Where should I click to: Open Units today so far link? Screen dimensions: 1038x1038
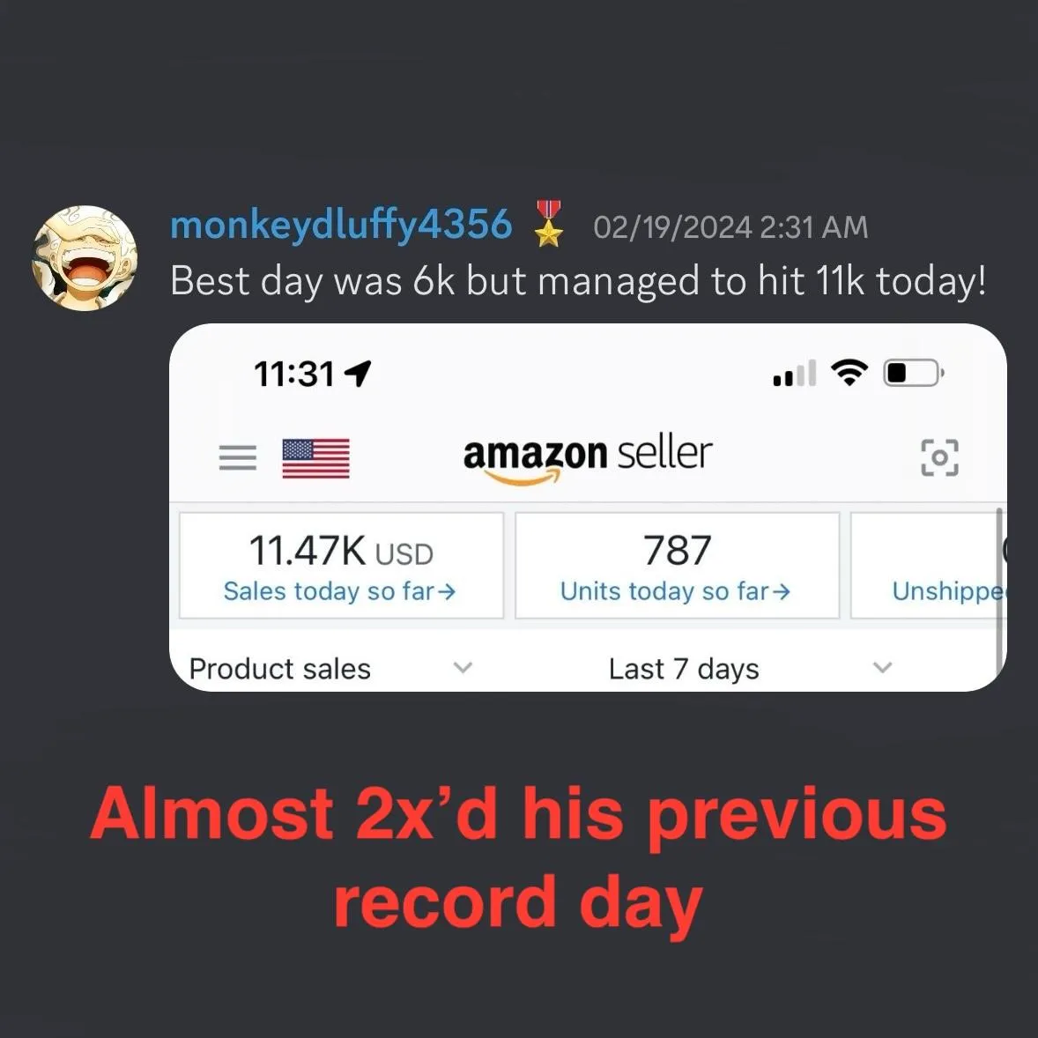click(x=675, y=590)
